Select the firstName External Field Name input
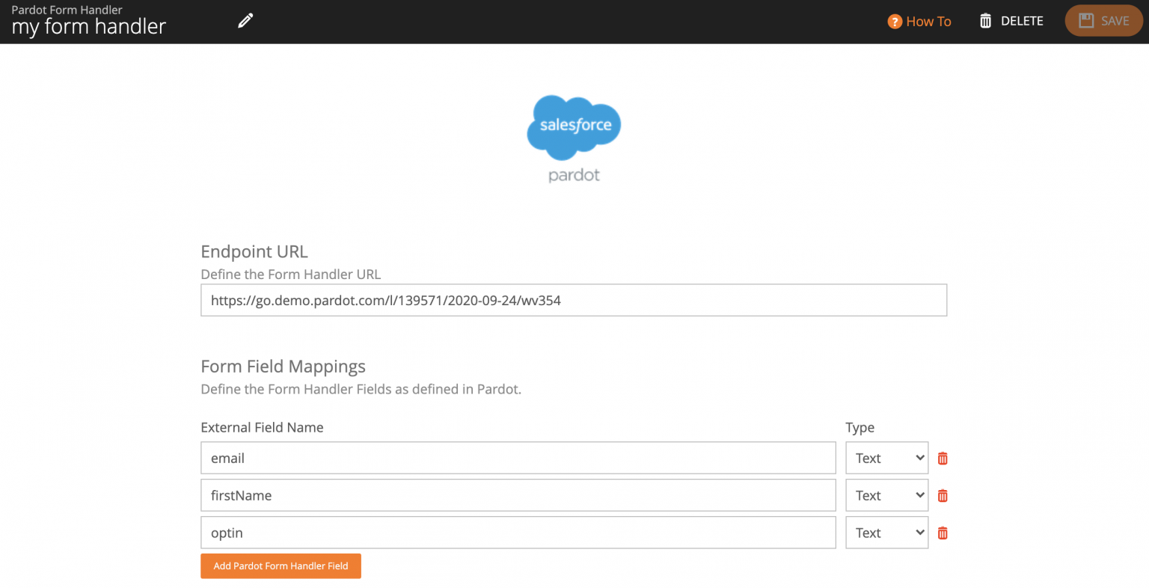The image size is (1149, 588). pos(518,495)
